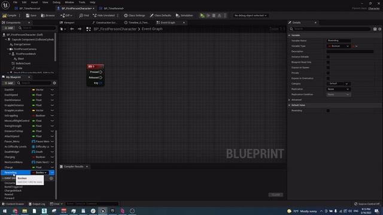
Task: Open the Tools menu
Action: [82, 2]
